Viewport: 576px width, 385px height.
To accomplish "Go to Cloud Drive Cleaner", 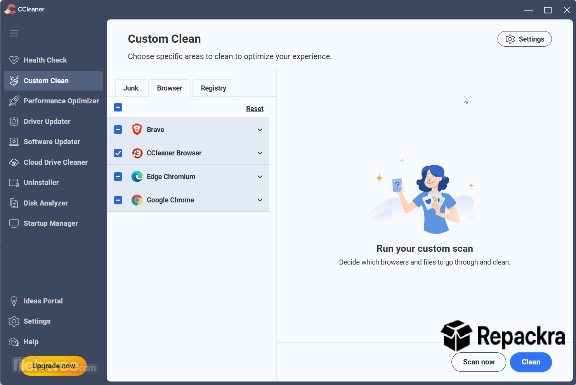I will [x=54, y=162].
